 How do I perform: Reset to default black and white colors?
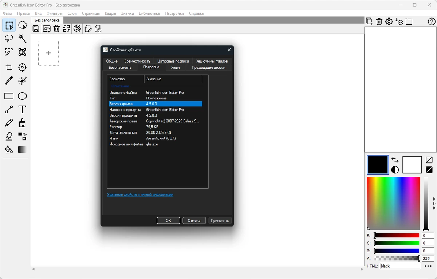395,170
